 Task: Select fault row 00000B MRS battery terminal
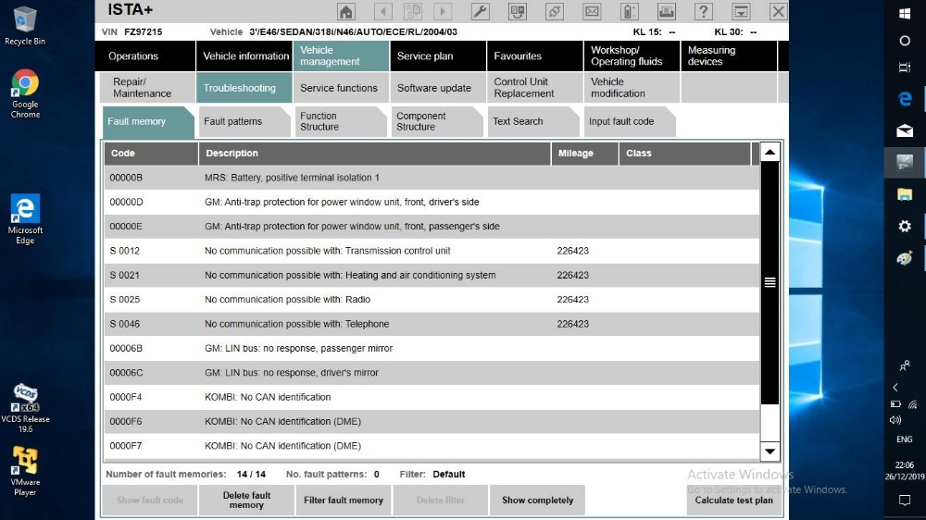(432, 178)
